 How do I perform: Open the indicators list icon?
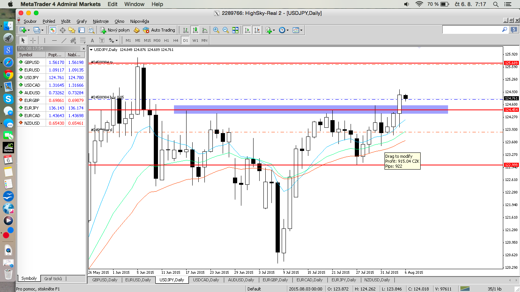coord(268,30)
